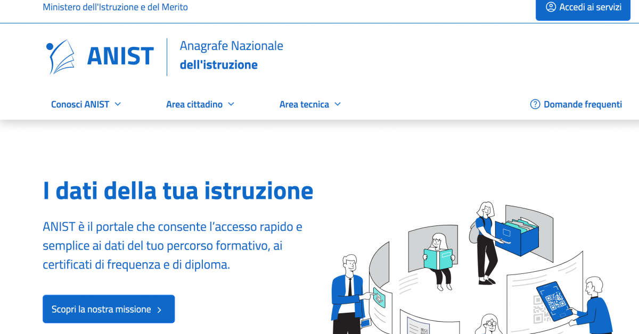Viewport: 639px width, 334px height.
Task: Click Scopri la nostra missione button
Action: point(109,309)
